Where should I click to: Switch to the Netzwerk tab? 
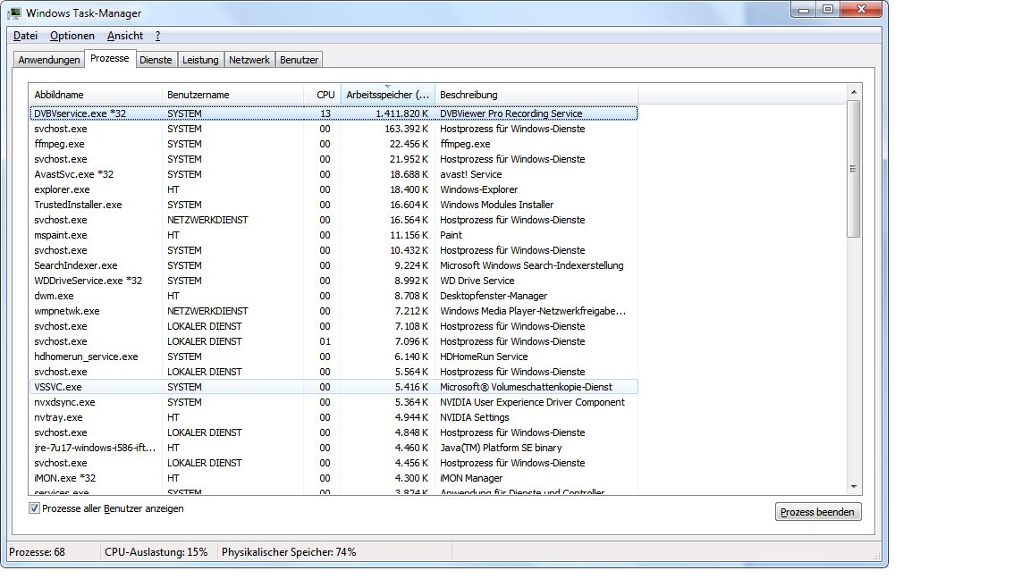pos(249,60)
